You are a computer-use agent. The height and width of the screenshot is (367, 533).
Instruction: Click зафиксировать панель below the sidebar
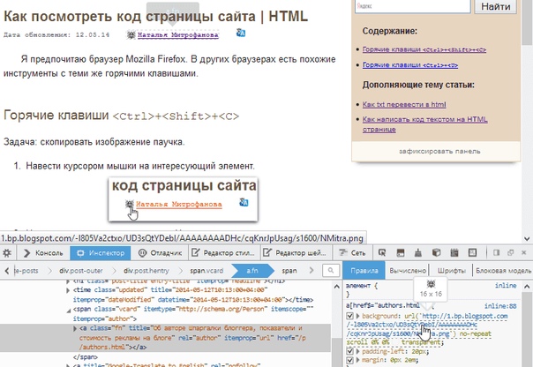coord(439,151)
